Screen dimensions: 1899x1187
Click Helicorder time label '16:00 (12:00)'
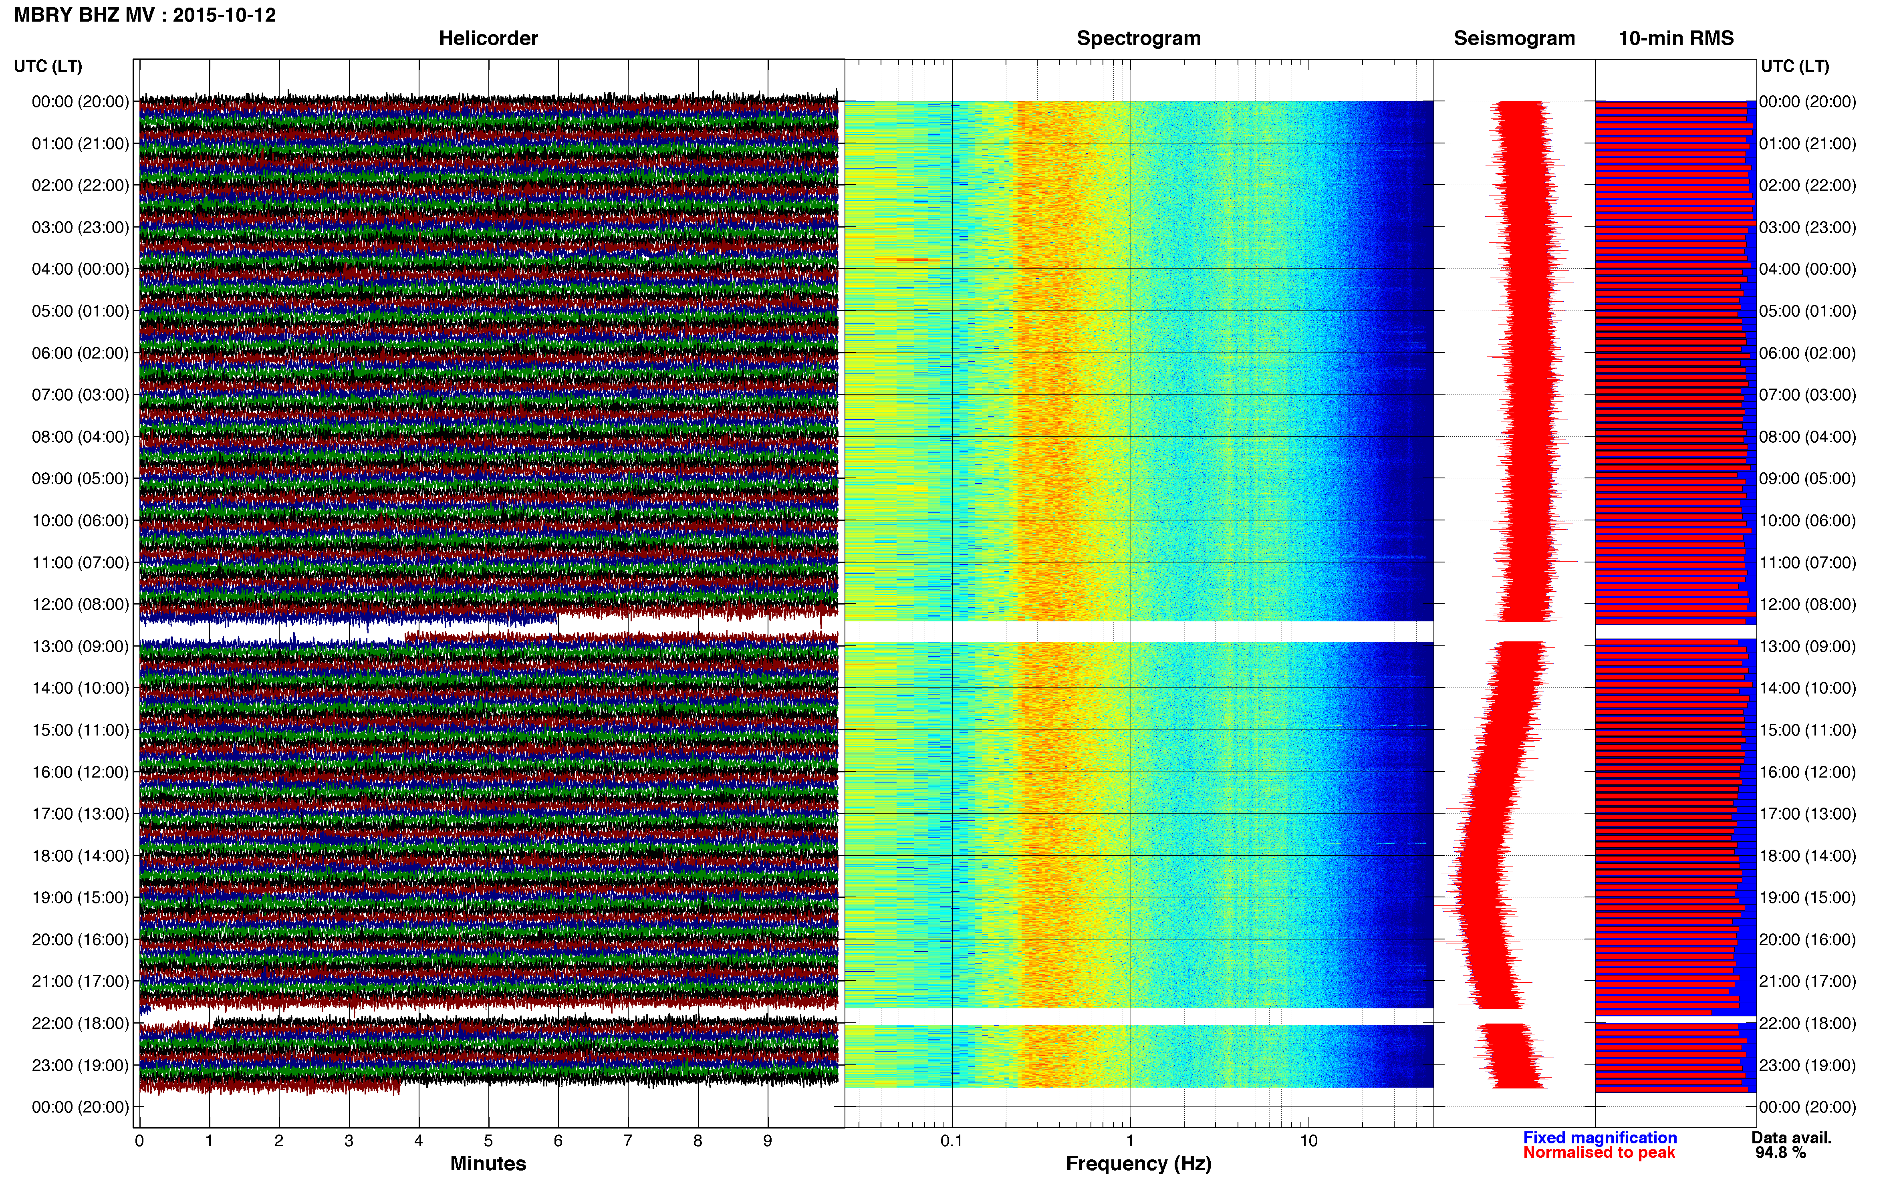tap(80, 772)
